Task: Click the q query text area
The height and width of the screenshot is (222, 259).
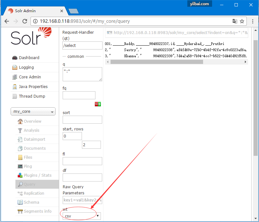Action: coord(82,74)
